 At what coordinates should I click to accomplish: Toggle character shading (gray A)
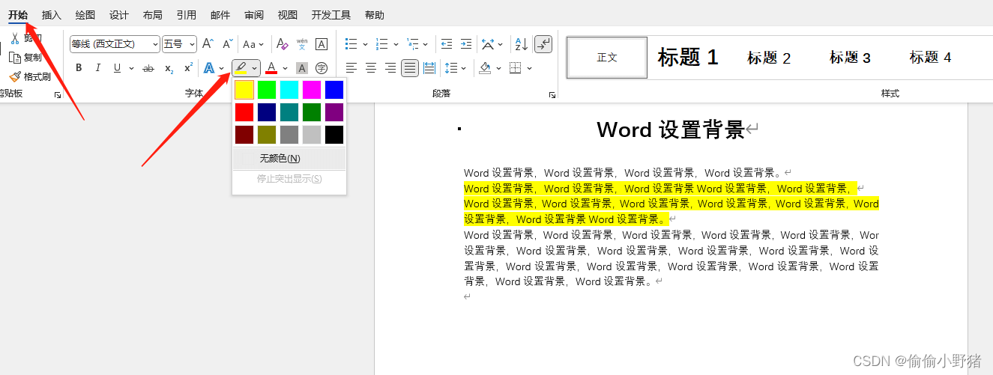coord(302,68)
